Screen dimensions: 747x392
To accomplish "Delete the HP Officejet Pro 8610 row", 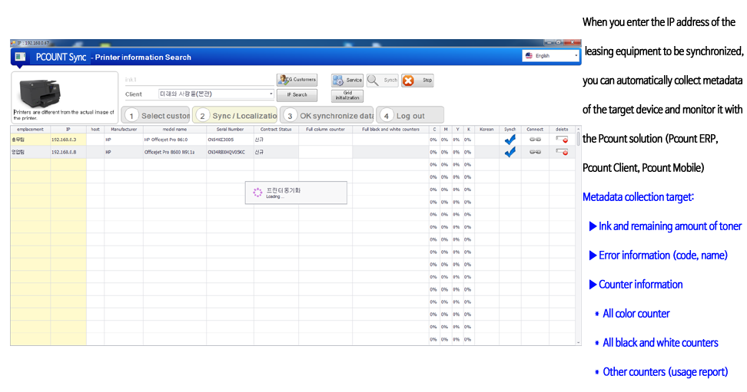I will 563,140.
